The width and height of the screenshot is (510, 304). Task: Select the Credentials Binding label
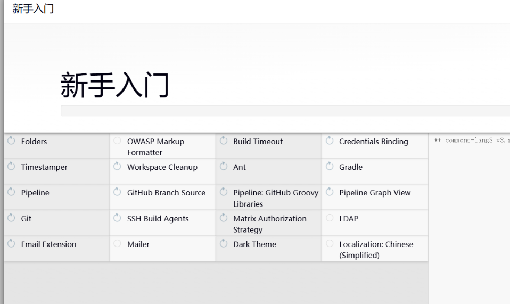pos(373,142)
